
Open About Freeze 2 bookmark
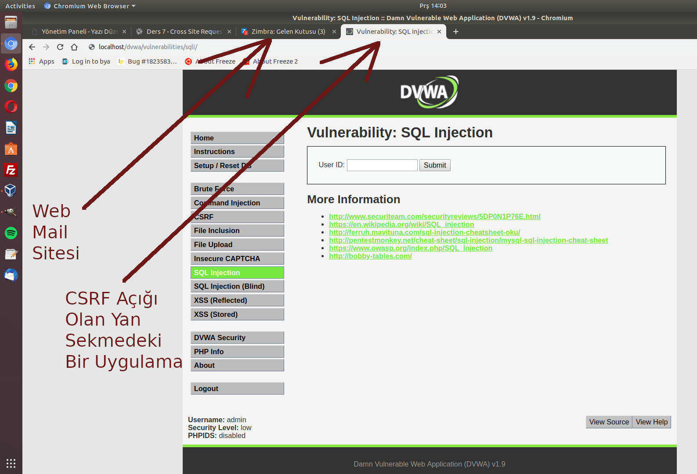point(271,61)
